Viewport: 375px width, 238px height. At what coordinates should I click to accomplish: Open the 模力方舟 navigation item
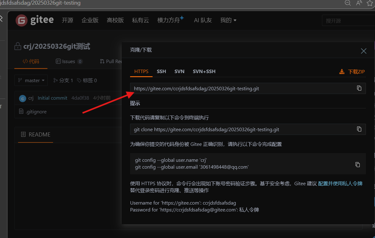click(x=171, y=20)
